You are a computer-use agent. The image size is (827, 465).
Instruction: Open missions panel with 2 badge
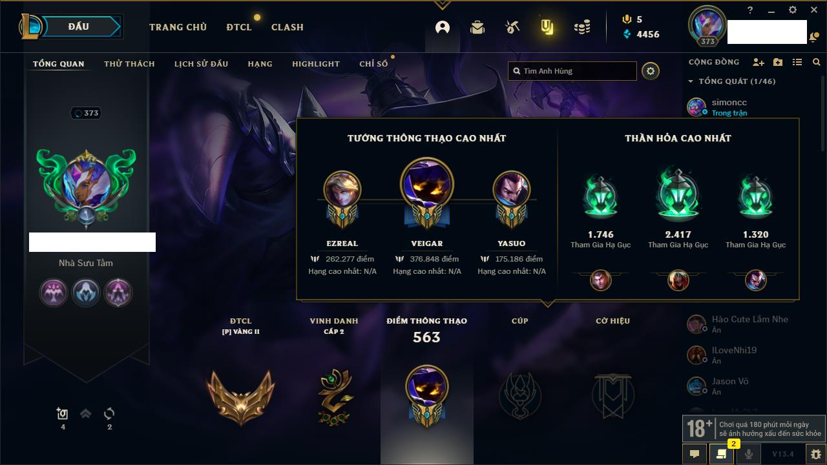coord(722,454)
